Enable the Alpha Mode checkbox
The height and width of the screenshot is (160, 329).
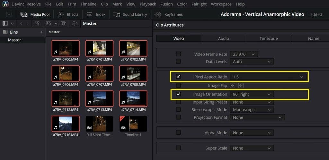tap(178, 132)
